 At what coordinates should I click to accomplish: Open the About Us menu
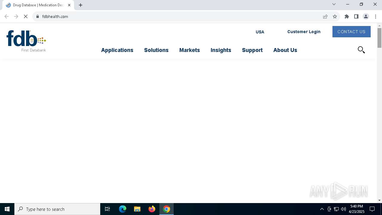pyautogui.click(x=285, y=50)
